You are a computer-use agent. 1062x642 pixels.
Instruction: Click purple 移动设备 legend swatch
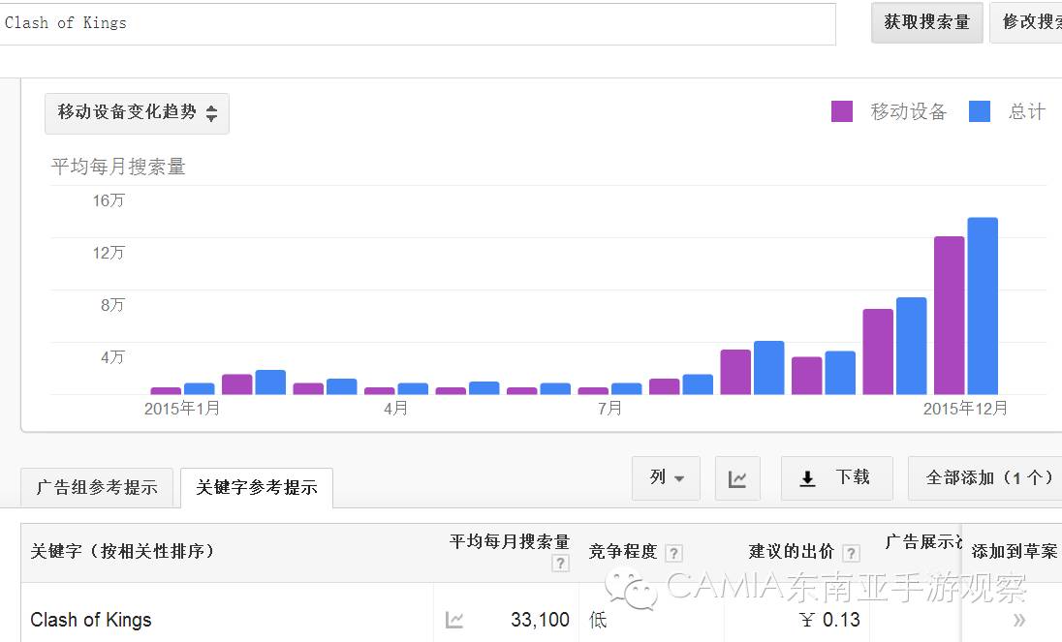tap(841, 111)
